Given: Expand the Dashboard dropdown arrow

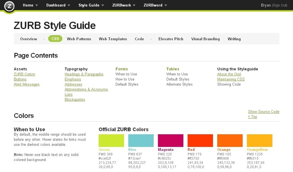Looking at the screenshot, I should [69, 6].
